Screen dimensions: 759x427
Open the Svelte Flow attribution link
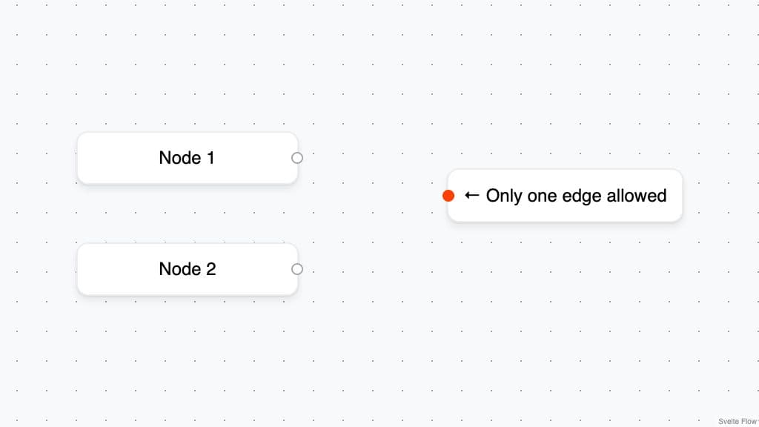[737, 421]
